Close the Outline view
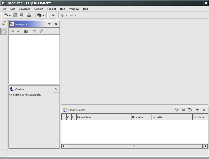This screenshot has width=209, height=159. pyautogui.click(x=56, y=90)
